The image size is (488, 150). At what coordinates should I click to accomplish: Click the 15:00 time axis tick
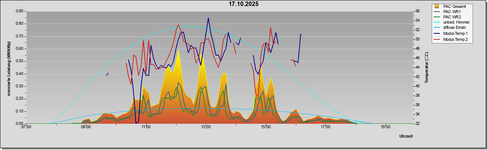266,127
